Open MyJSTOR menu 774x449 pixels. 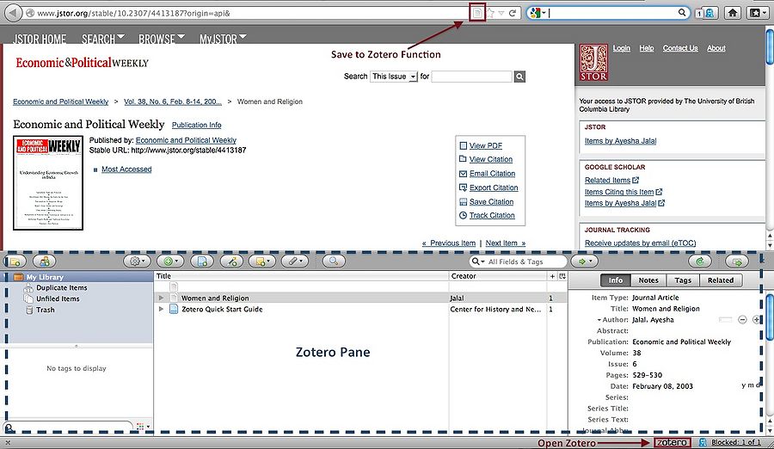coord(223,39)
